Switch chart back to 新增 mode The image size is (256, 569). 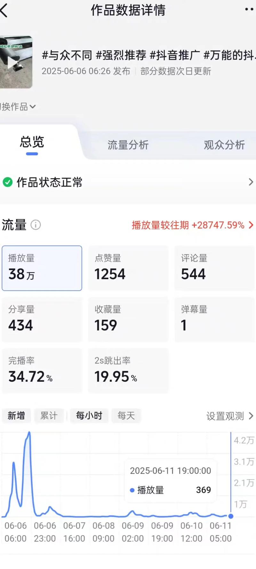coord(16,416)
